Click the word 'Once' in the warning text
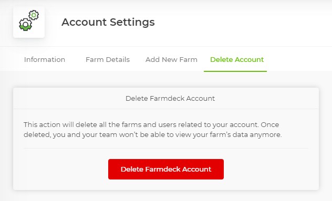 click(x=270, y=124)
